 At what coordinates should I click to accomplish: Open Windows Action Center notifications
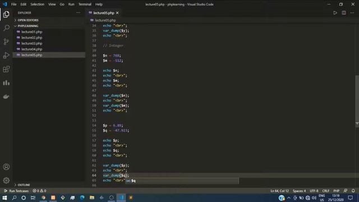(x=350, y=198)
